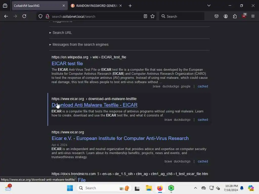Open Copilot preview icon
This screenshot has width=259, height=194.
[251, 188]
